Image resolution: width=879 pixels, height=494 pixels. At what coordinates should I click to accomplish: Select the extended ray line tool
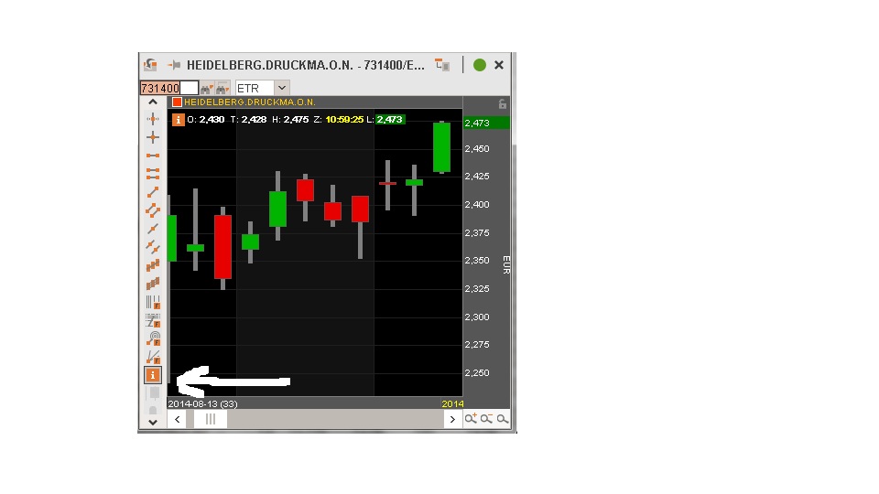click(x=153, y=229)
